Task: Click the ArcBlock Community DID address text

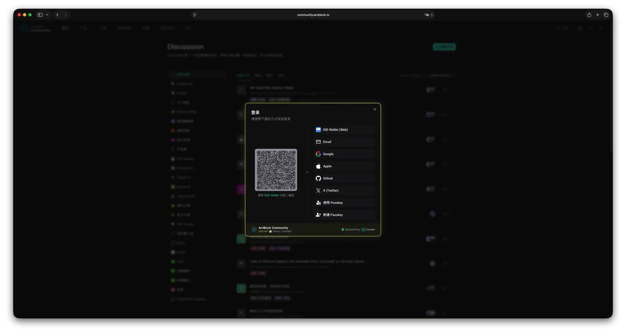Action: coord(275,231)
